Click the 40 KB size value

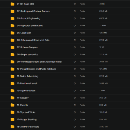[x=102, y=4]
